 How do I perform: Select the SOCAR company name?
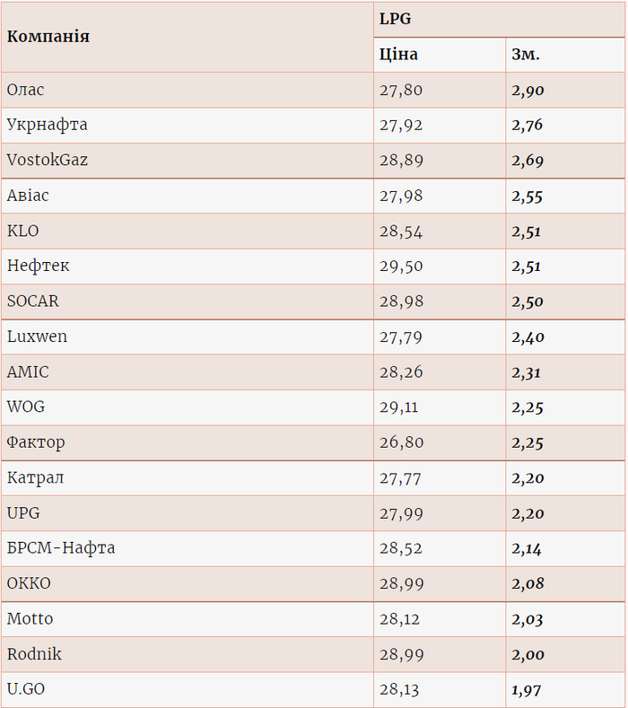32,302
